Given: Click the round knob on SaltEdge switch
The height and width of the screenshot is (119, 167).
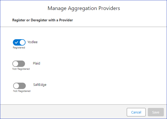Looking at the screenshot, I should (x=16, y=86).
